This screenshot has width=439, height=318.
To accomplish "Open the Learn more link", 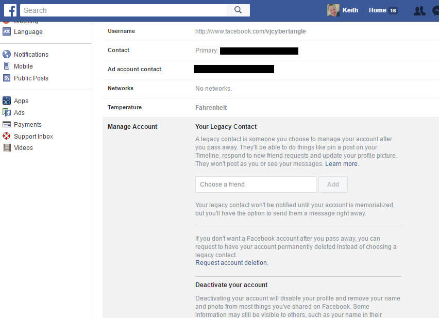I will pos(341,164).
